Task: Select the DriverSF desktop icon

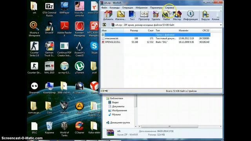Action: [x=49, y=28]
